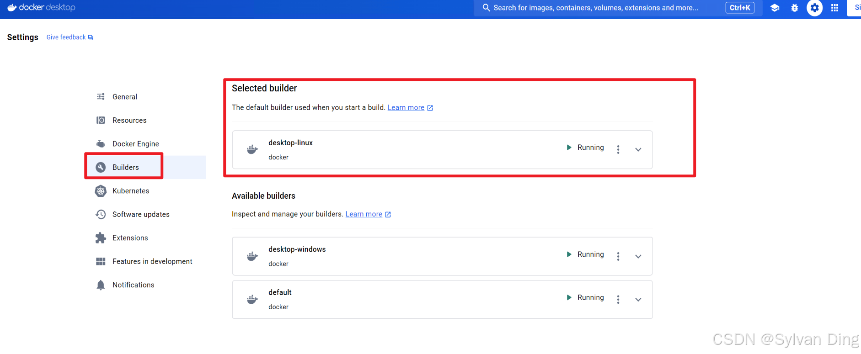This screenshot has height=354, width=861.
Task: Click the Settings page title
Action: tap(23, 37)
